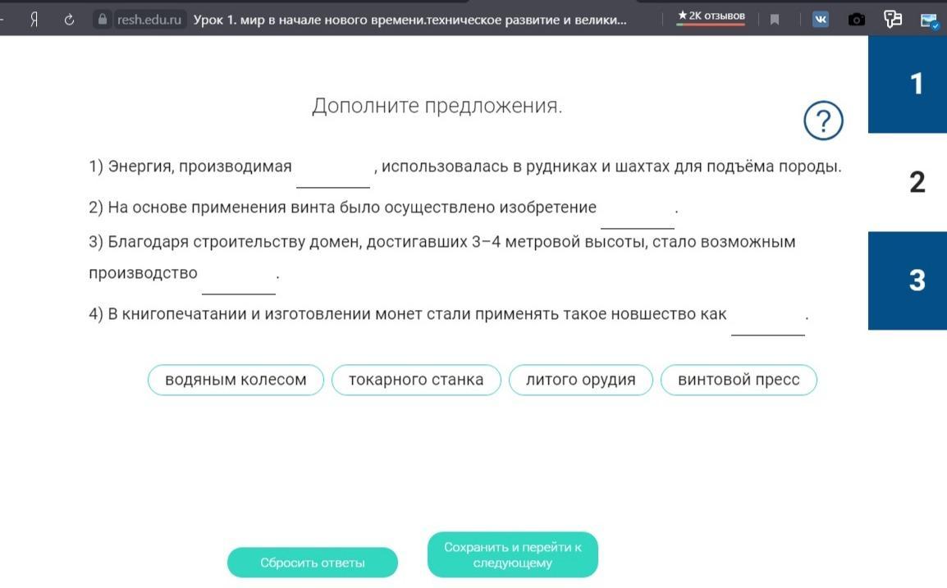Select the blank in sentence 1
The width and height of the screenshot is (947, 588).
(333, 173)
